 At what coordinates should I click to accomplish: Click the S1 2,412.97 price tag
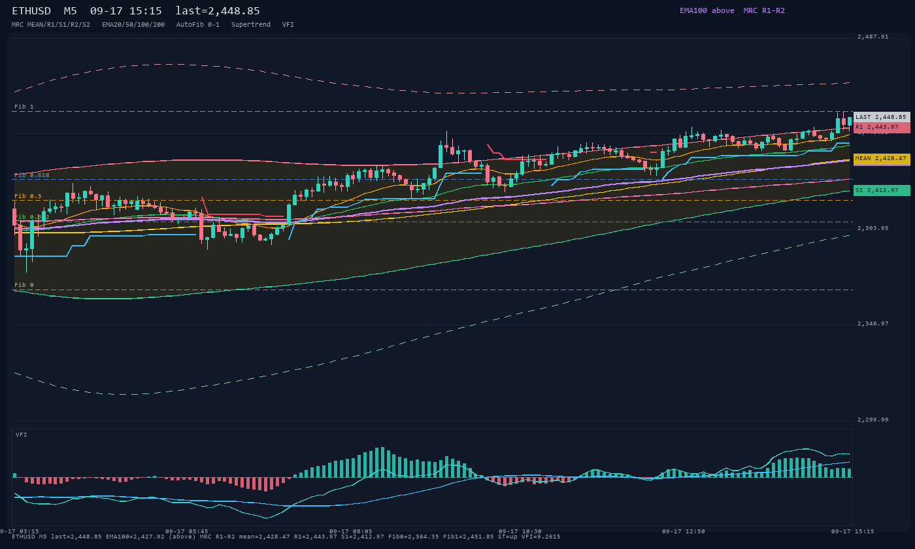pyautogui.click(x=882, y=190)
